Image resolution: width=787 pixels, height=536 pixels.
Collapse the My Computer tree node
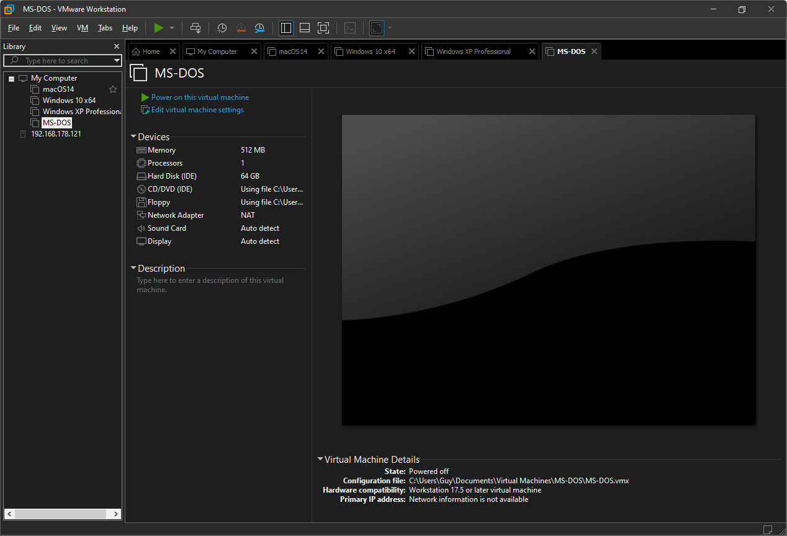pos(12,79)
